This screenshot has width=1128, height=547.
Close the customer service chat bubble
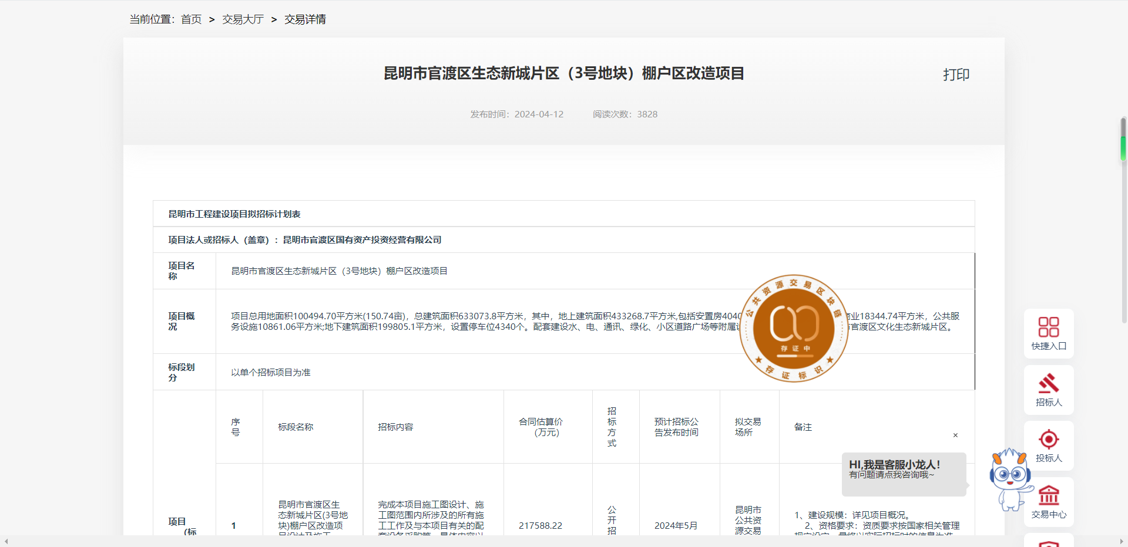955,435
